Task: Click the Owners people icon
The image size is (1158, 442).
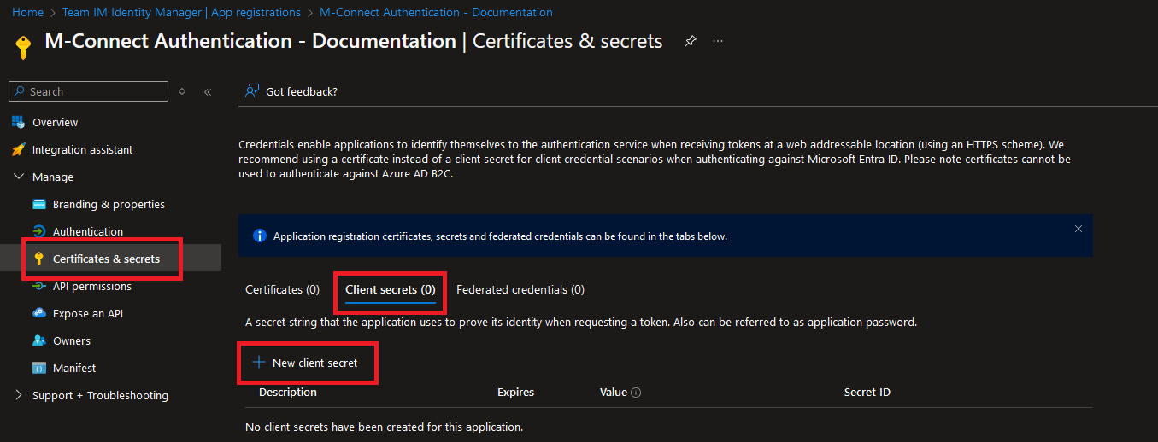Action: point(38,340)
